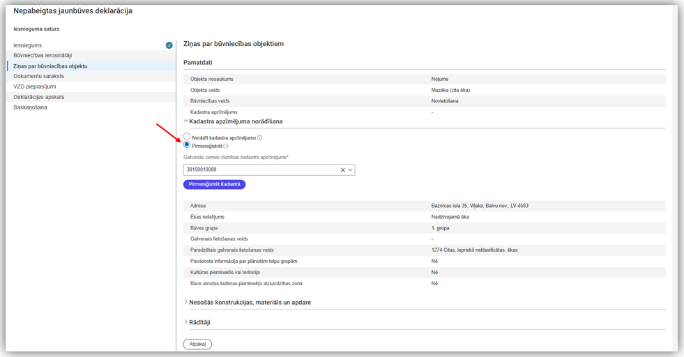Clear the cadastre number with X icon
The width and height of the screenshot is (684, 357).
342,170
